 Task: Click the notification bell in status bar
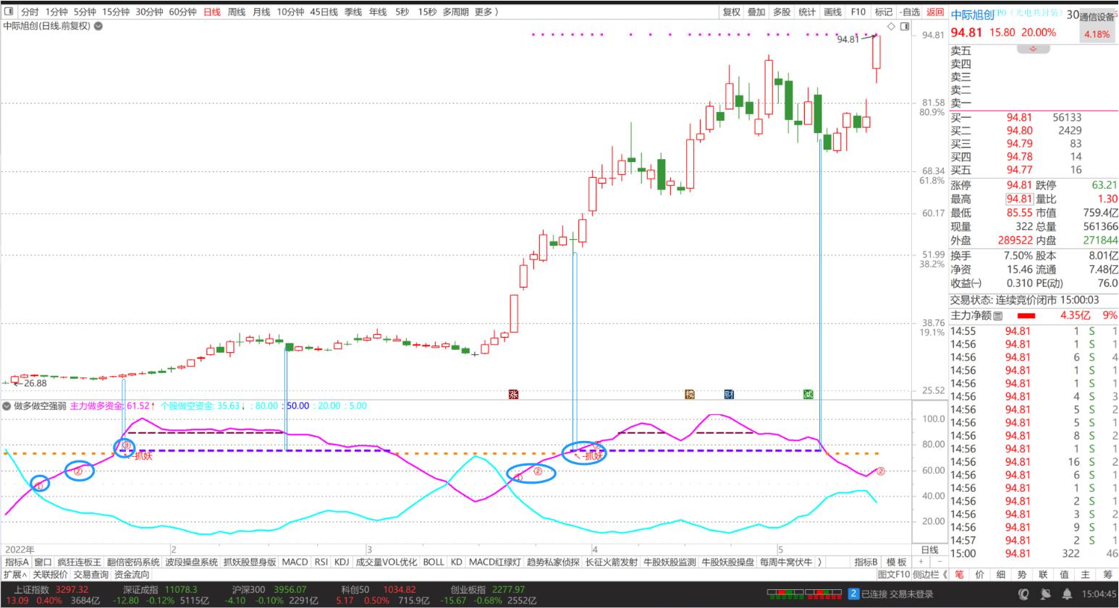(x=1067, y=594)
